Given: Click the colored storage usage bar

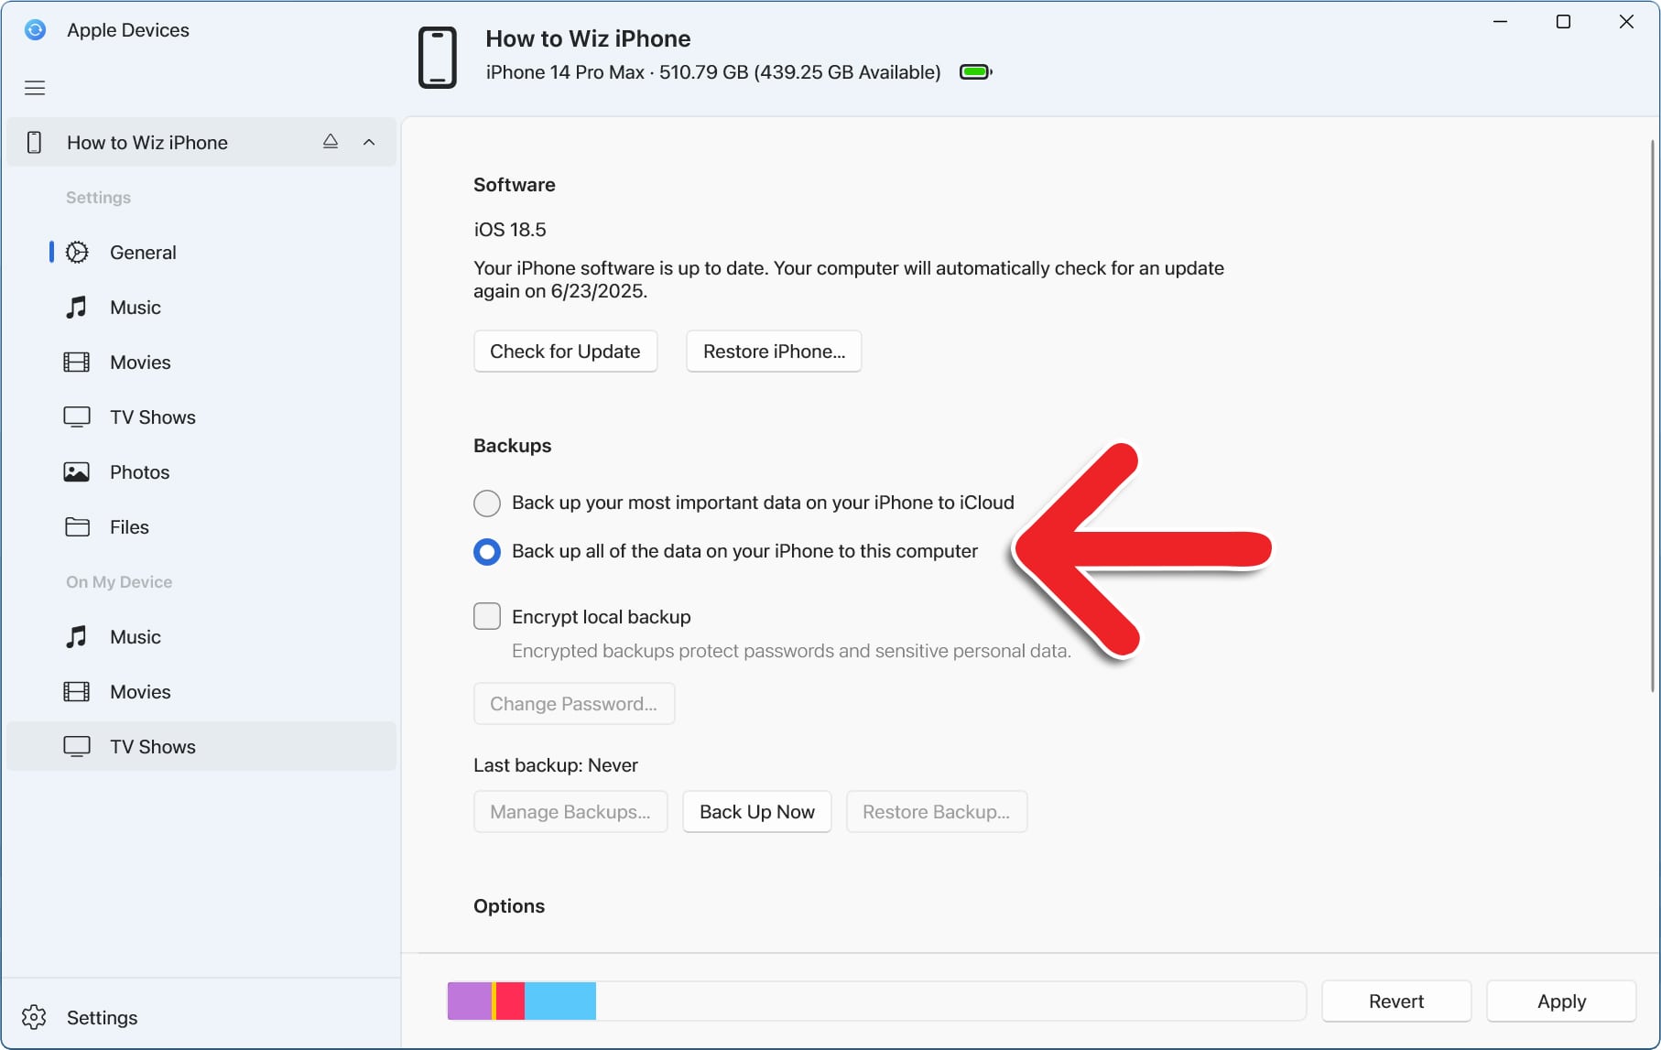Looking at the screenshot, I should pos(522,1001).
